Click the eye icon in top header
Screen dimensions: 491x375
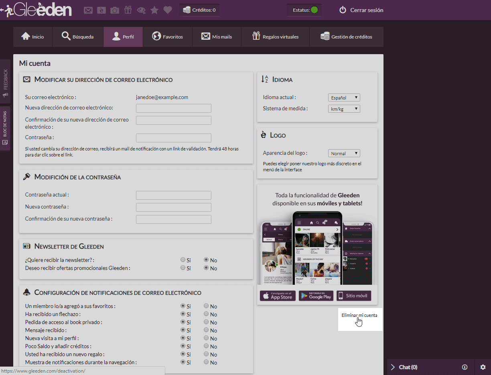(141, 10)
